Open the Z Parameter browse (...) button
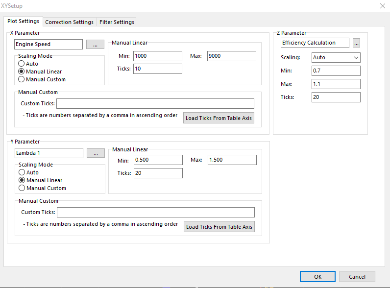Image resolution: width=390 pixels, height=288 pixels. 356,43
